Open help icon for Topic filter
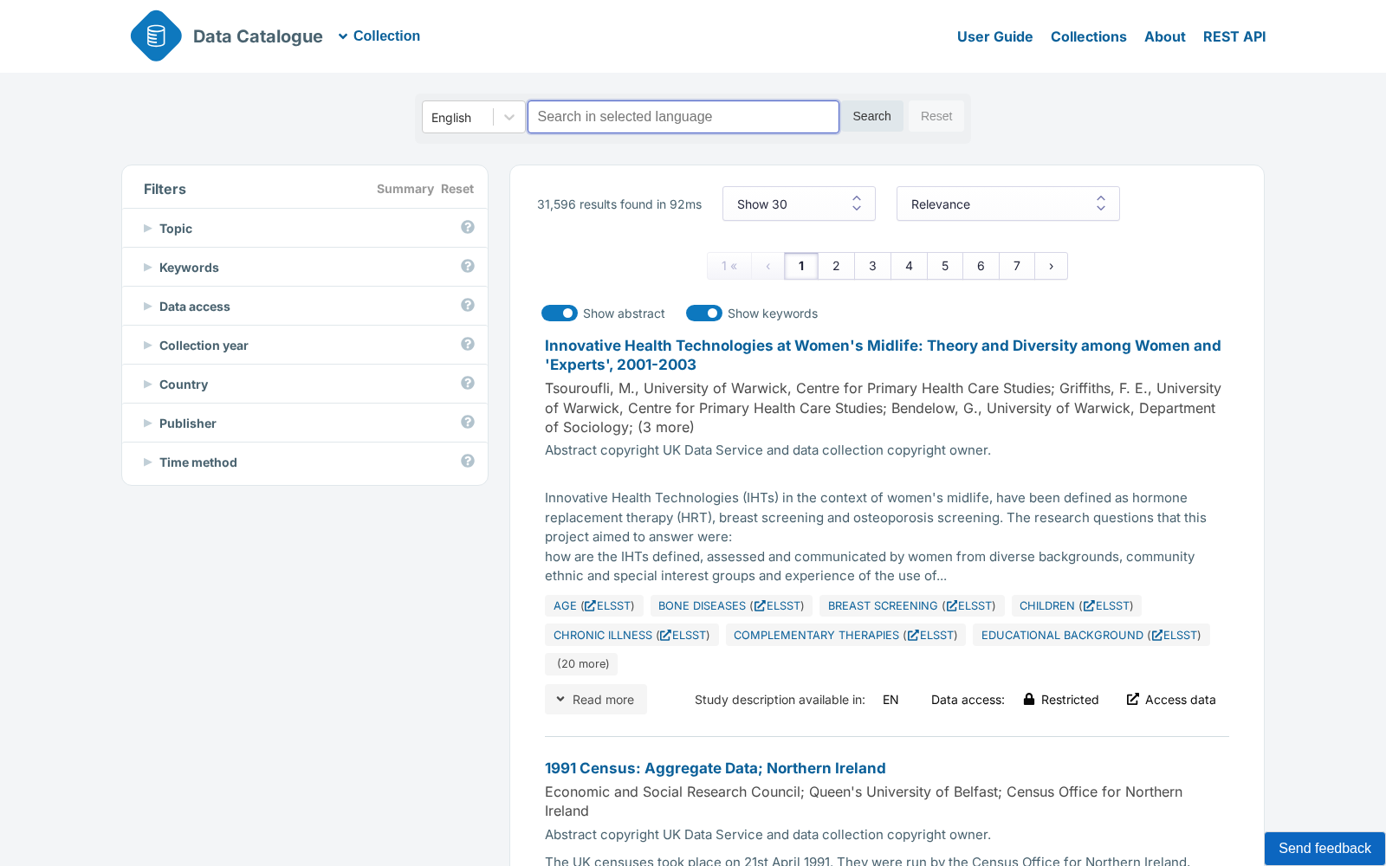The width and height of the screenshot is (1386, 866). tap(468, 227)
